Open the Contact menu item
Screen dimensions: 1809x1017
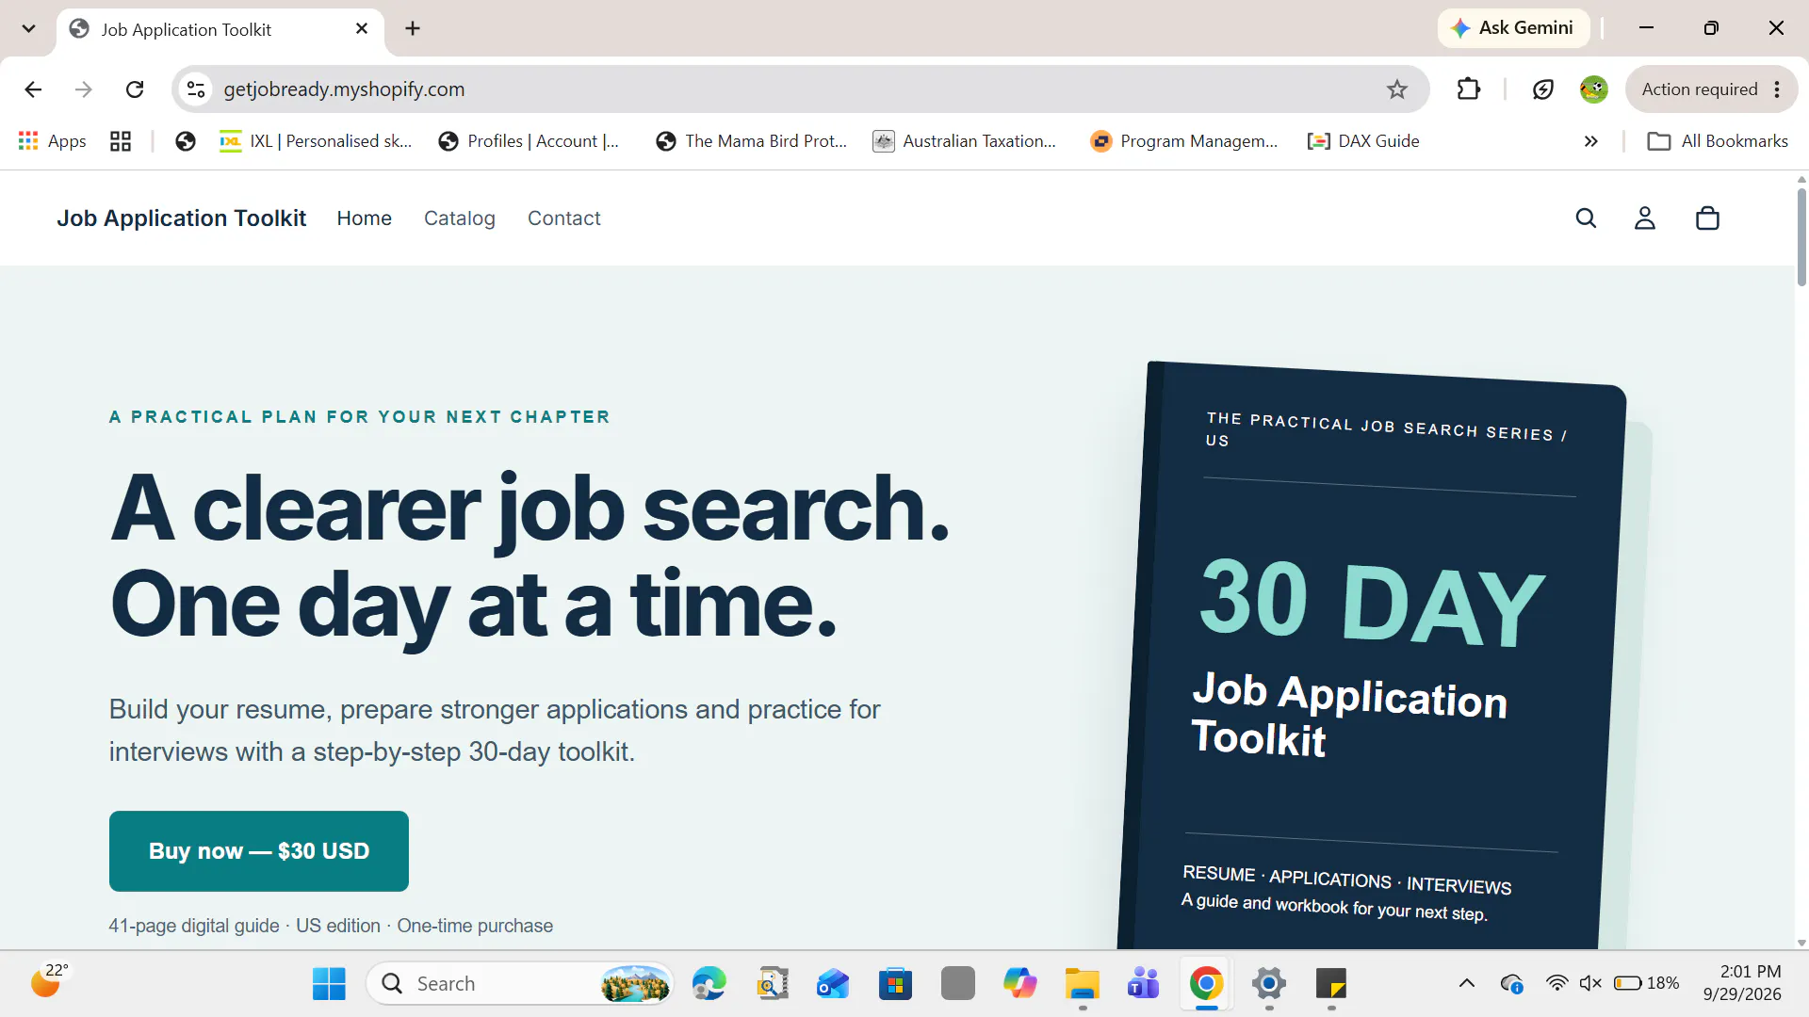tap(563, 218)
